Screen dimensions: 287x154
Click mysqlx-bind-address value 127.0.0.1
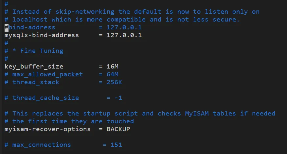(124, 35)
